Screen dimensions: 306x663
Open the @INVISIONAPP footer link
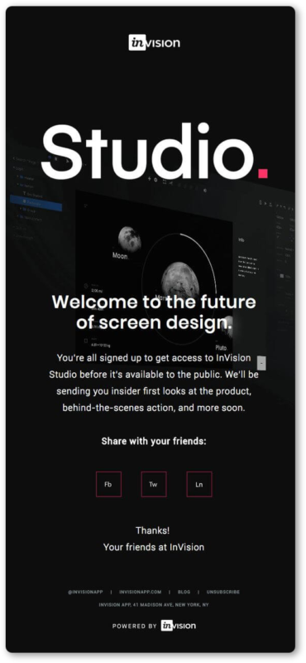(x=85, y=592)
